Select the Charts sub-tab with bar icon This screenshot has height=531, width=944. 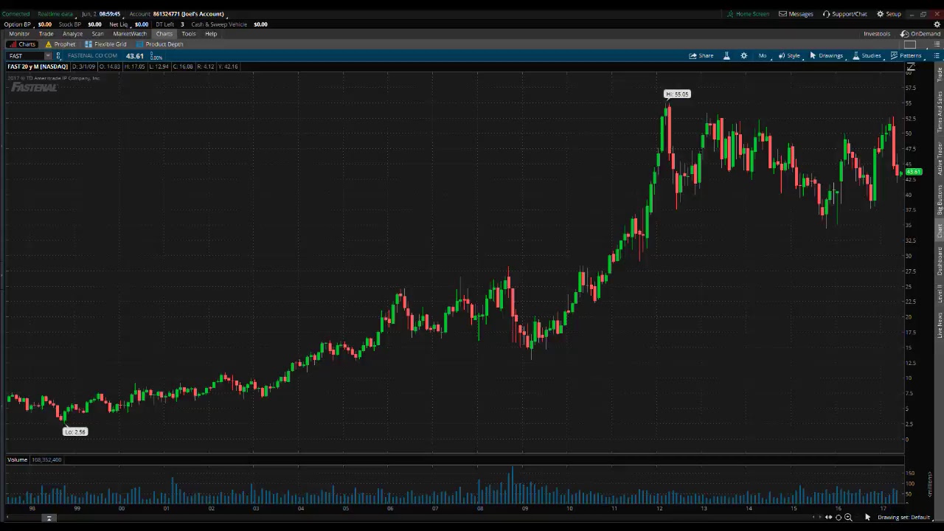pyautogui.click(x=22, y=44)
